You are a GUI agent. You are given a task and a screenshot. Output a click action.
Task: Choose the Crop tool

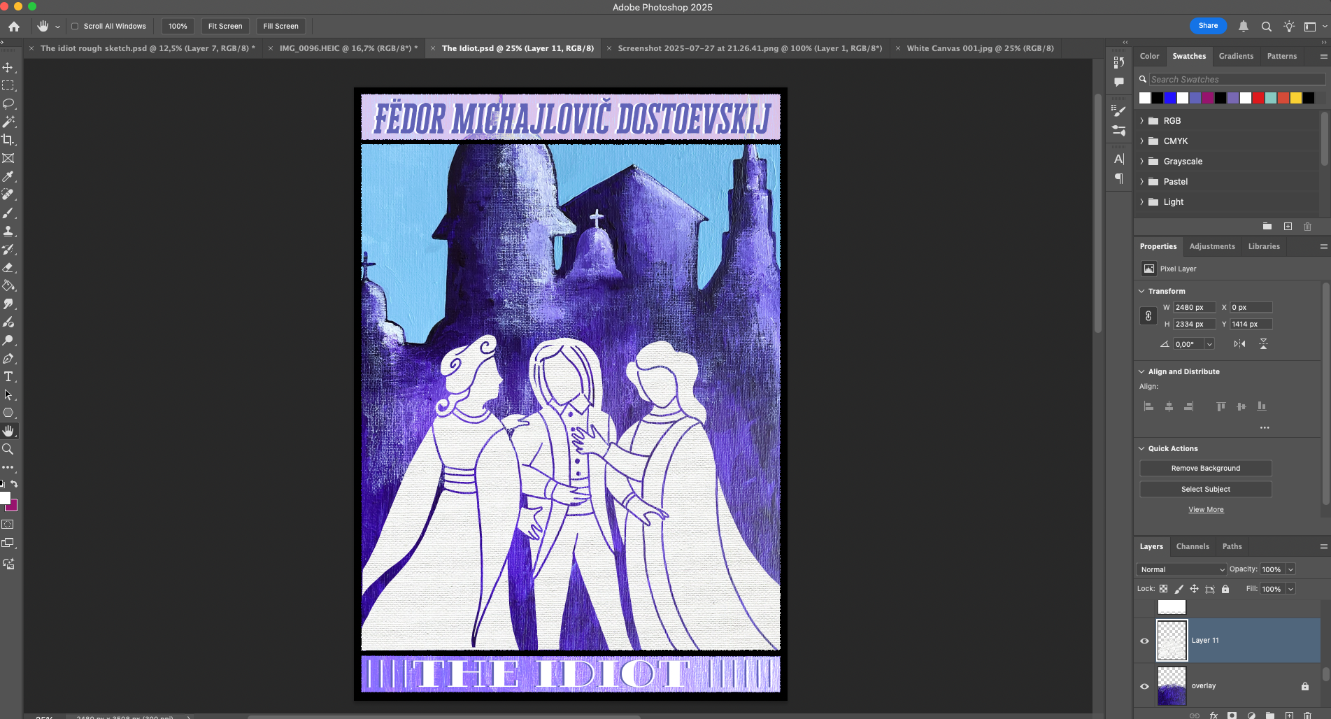9,139
